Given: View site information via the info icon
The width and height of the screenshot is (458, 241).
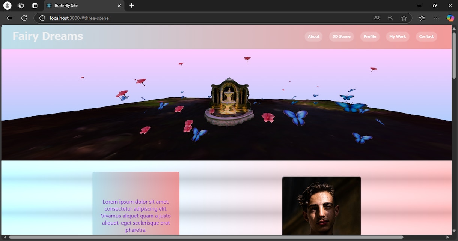Looking at the screenshot, I should (x=42, y=18).
